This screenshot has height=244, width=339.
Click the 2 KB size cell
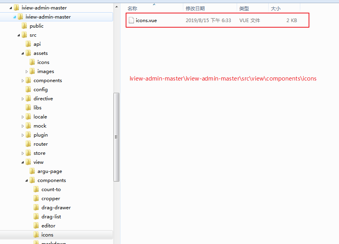[292, 20]
